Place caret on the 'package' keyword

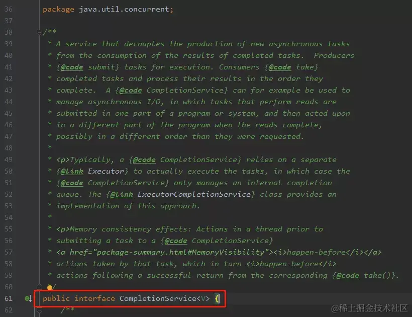pos(58,10)
